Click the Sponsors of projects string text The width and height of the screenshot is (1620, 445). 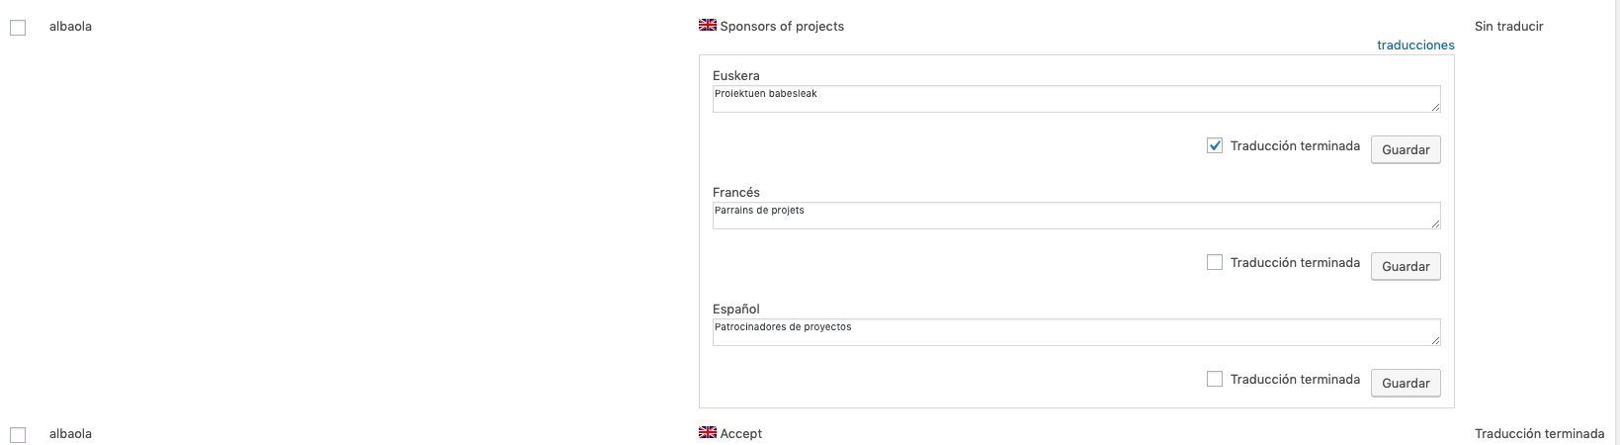tap(782, 27)
